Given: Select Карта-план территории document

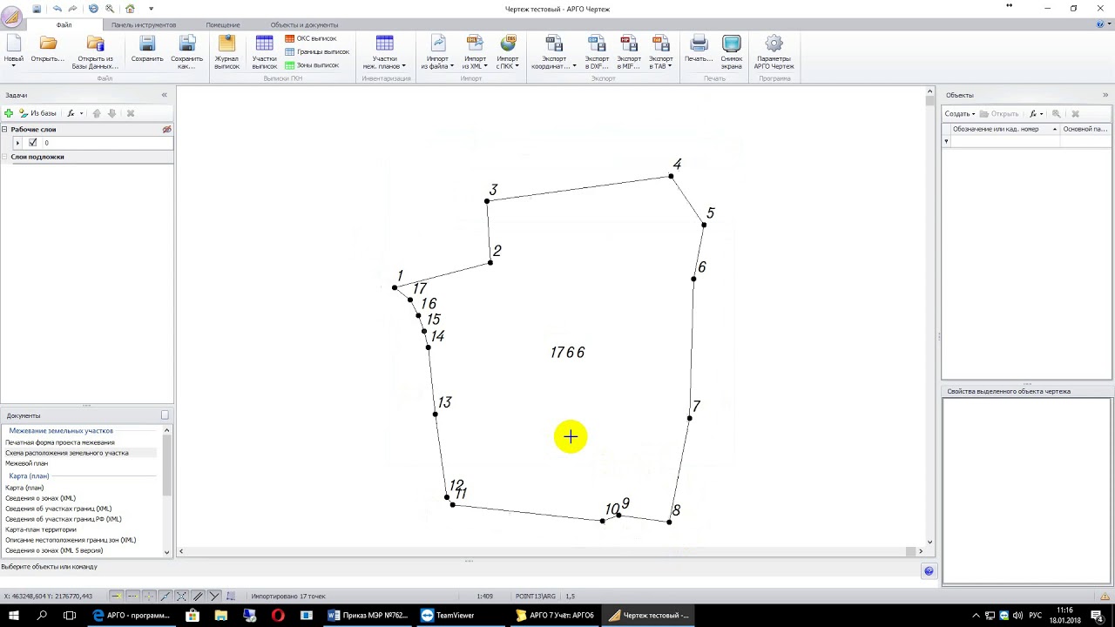Looking at the screenshot, I should click(41, 529).
